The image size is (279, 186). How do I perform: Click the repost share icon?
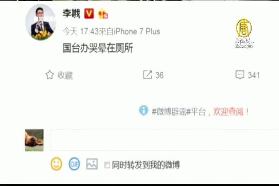pos(147,74)
